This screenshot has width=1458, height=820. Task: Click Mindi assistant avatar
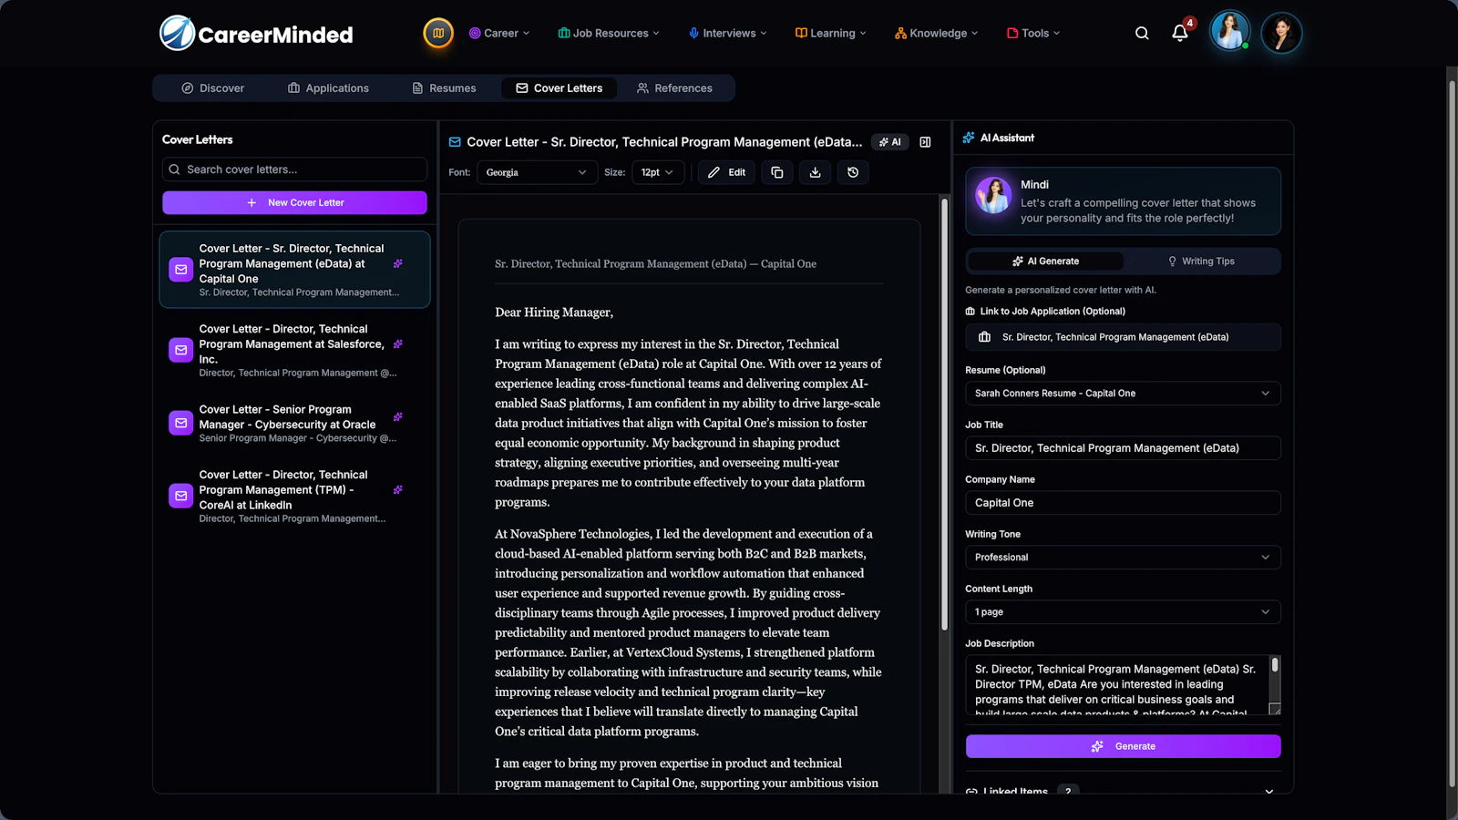coord(993,195)
